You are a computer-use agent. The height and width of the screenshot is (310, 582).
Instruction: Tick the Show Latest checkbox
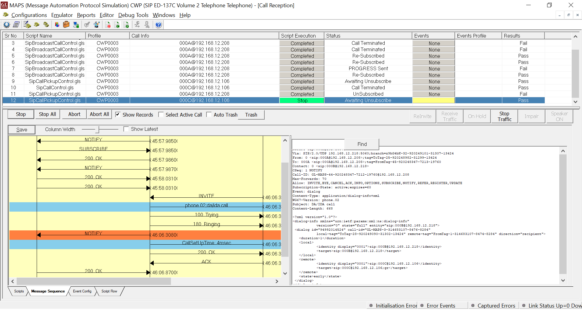pyautogui.click(x=126, y=129)
